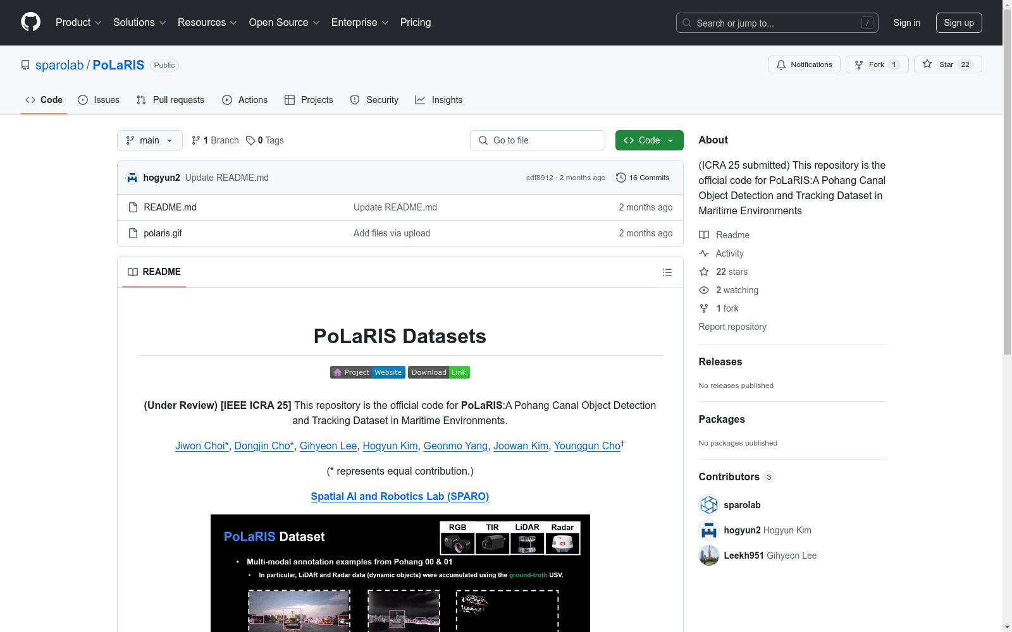
Task: Open the Spatial AI and Robotics Lab link
Action: (400, 497)
